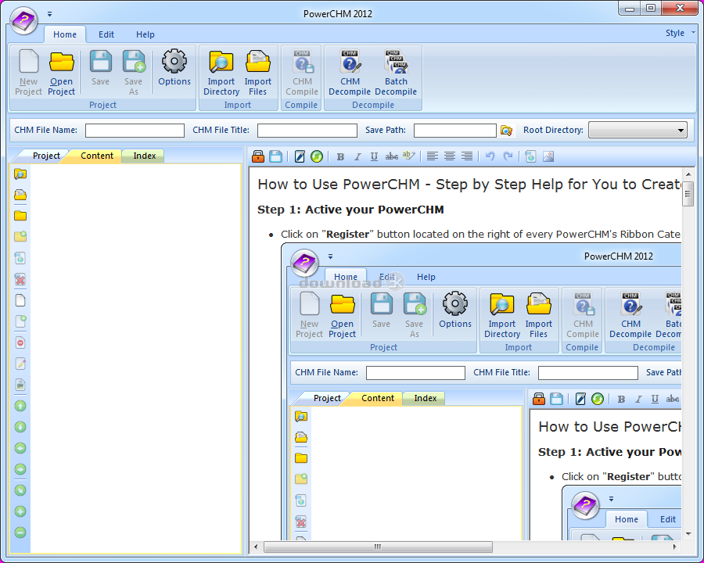The width and height of the screenshot is (704, 563).
Task: Click the green move left arrow icon
Action: pos(20,448)
